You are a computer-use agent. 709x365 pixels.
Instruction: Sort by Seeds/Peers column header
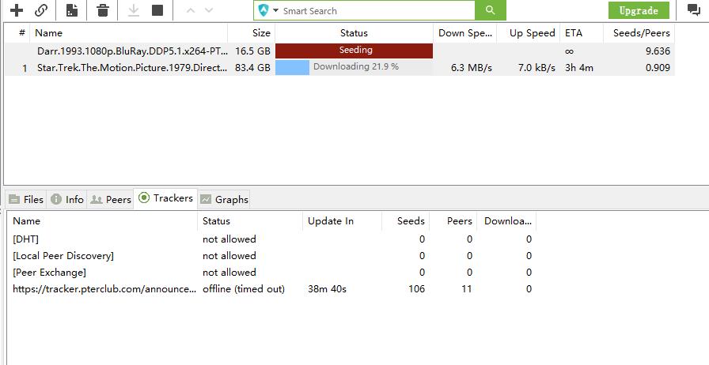click(x=639, y=33)
